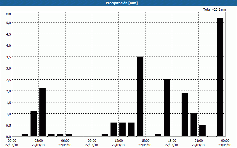
Task: Click the small 0,1 mm bar right after 06:00
Action: point(69,135)
